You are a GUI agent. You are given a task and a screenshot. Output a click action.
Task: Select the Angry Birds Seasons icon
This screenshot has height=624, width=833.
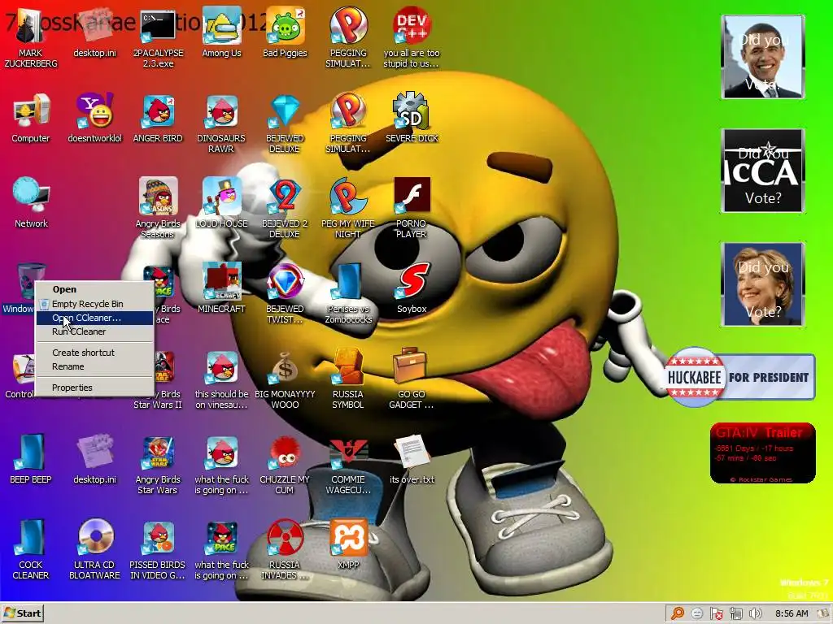pos(158,208)
